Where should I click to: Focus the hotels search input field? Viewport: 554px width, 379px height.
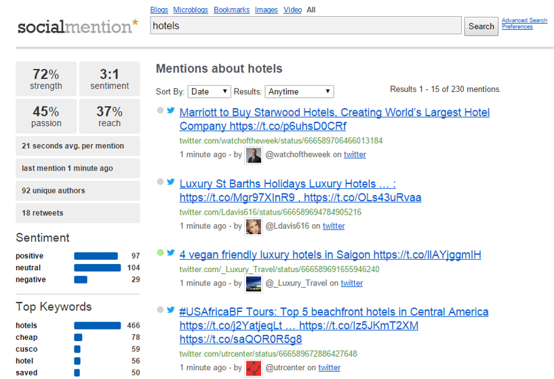(x=306, y=26)
